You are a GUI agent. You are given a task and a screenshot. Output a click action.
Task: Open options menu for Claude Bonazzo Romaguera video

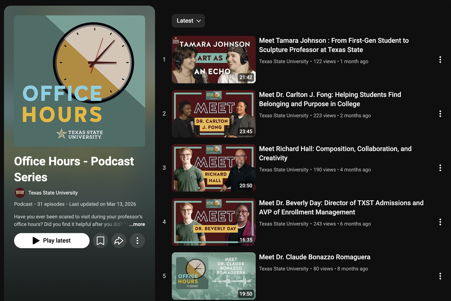pyautogui.click(x=440, y=276)
